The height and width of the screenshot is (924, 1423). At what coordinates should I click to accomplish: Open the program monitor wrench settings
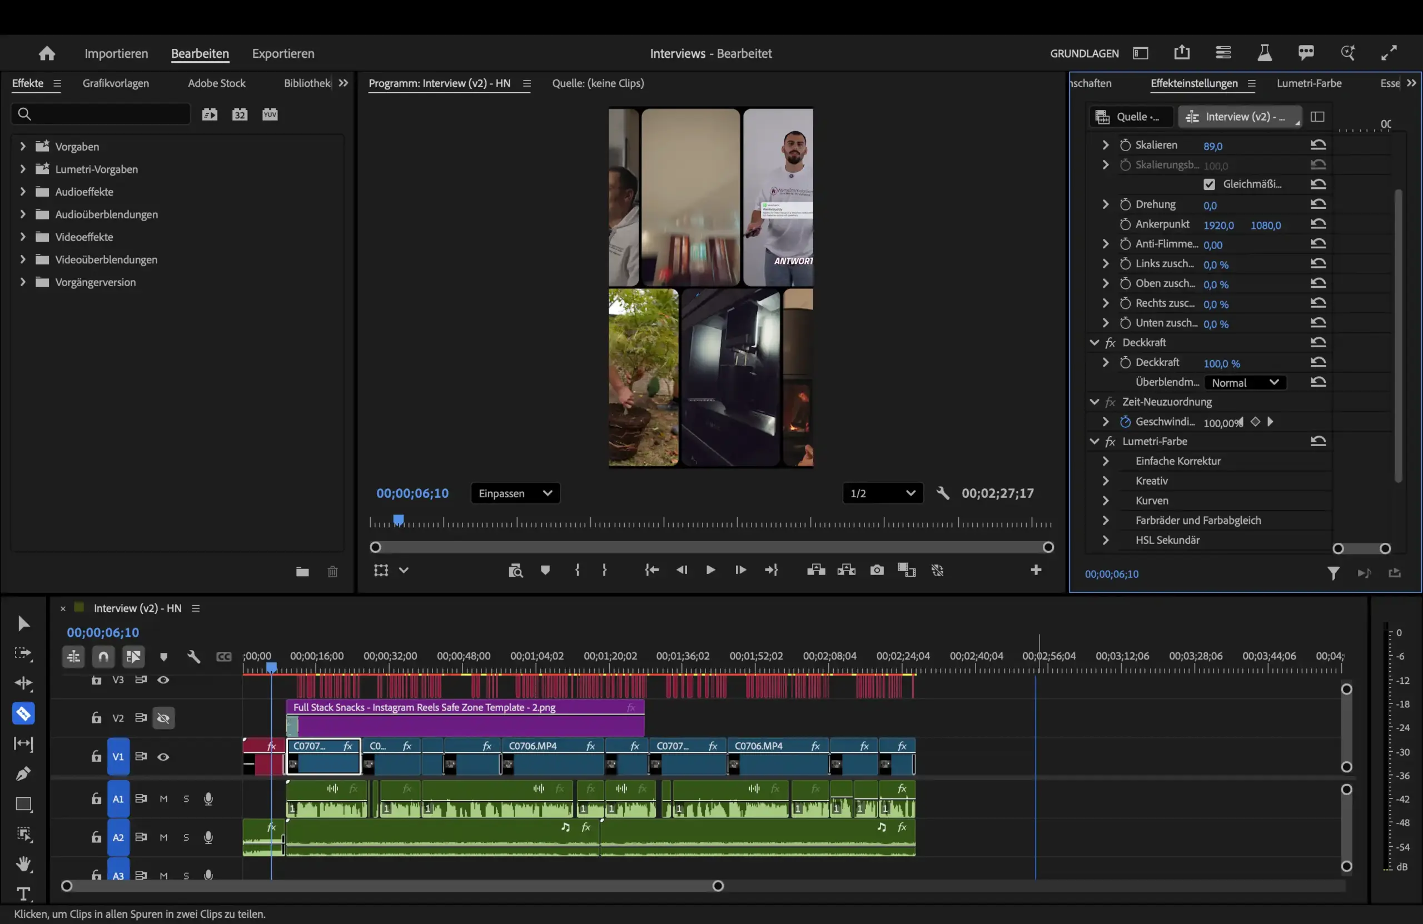pos(943,493)
